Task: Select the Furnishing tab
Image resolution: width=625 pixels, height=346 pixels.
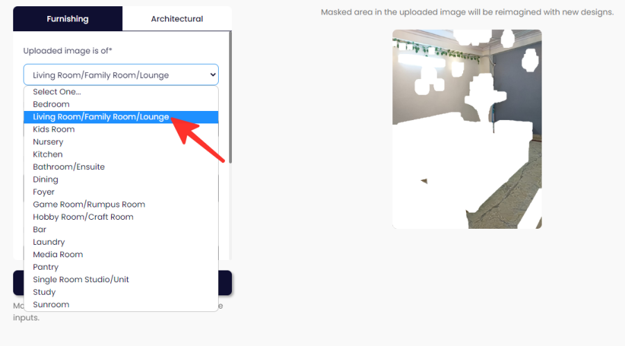Action: (x=68, y=19)
